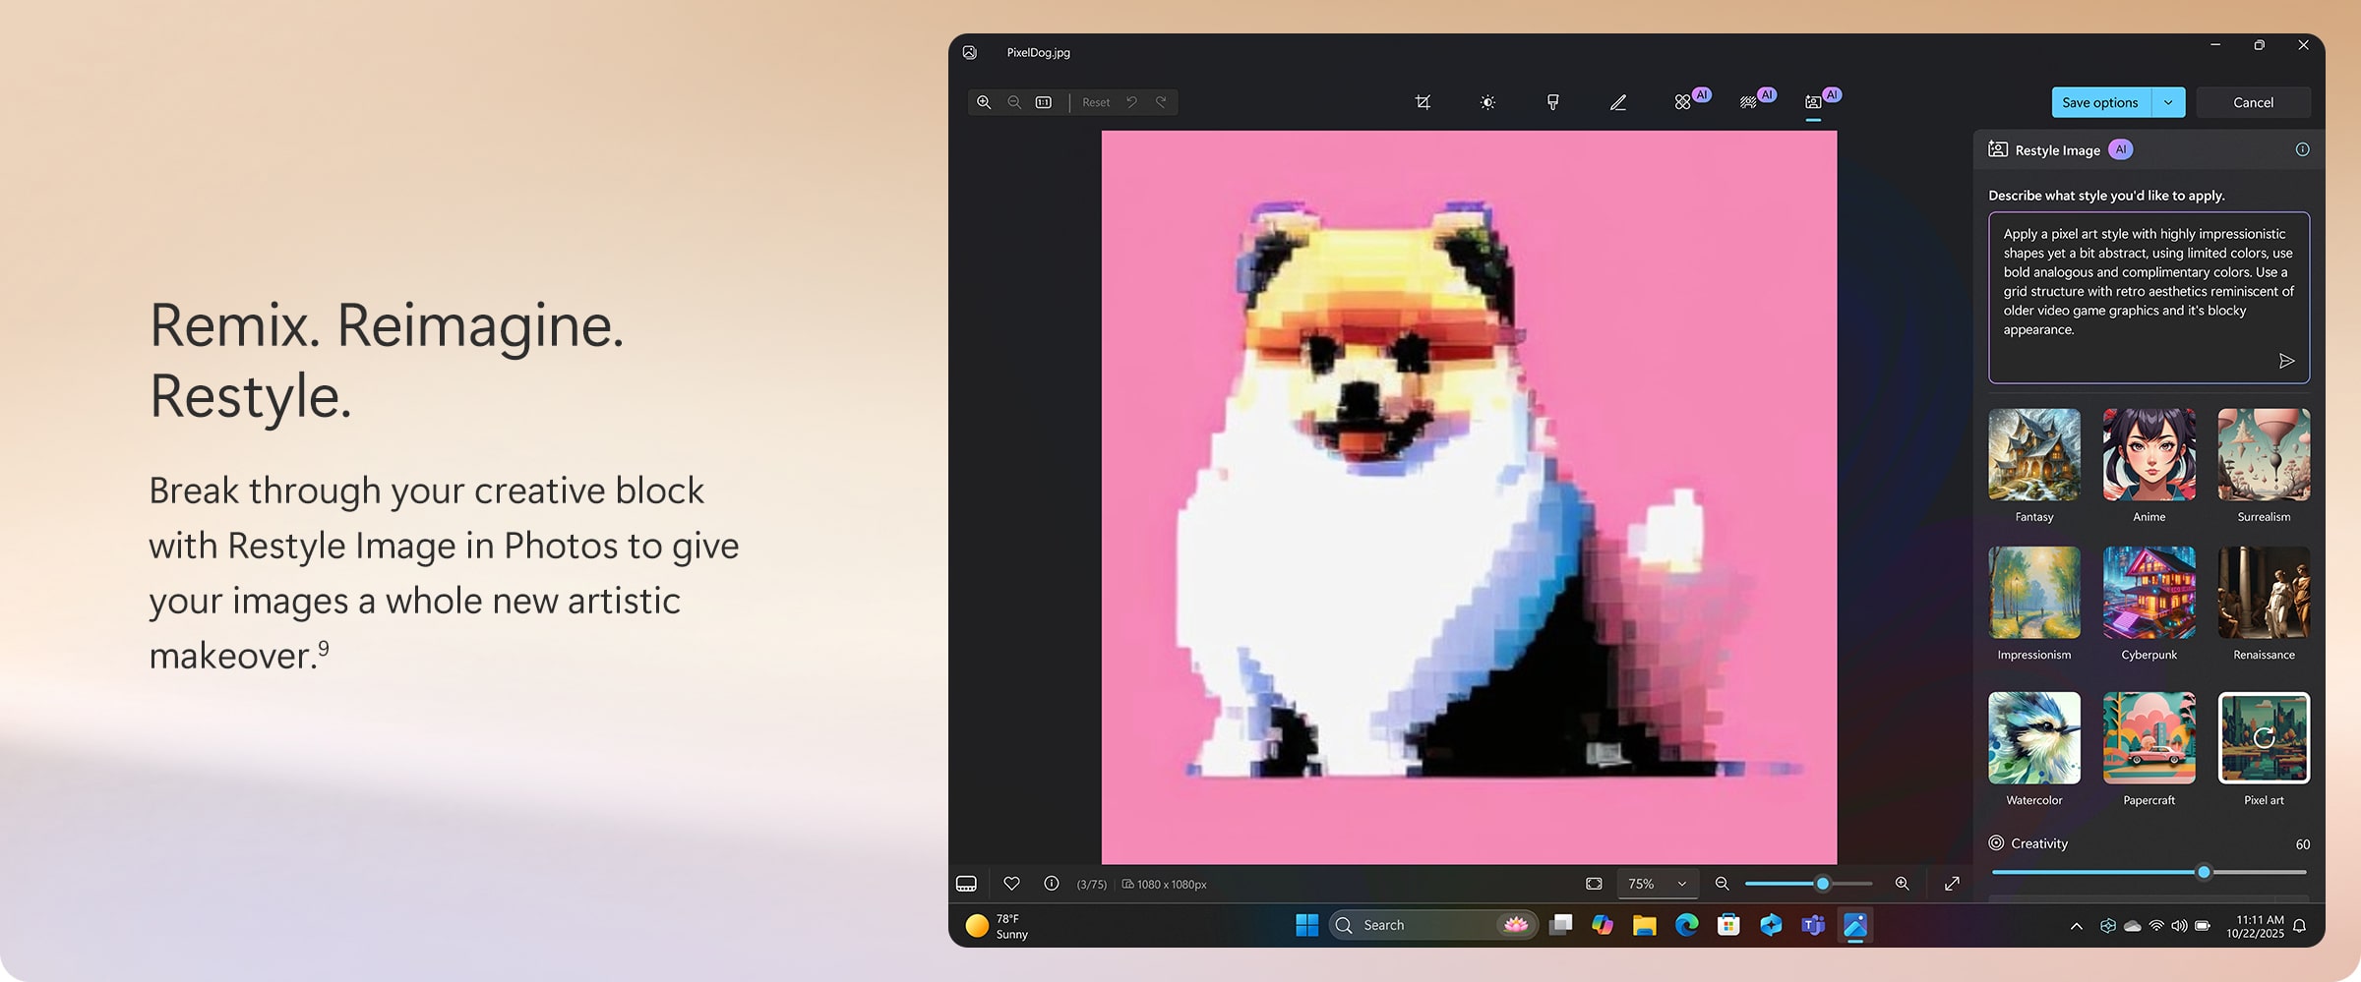This screenshot has height=982, width=2361.
Task: Select the Filter brush tool
Action: (1552, 102)
